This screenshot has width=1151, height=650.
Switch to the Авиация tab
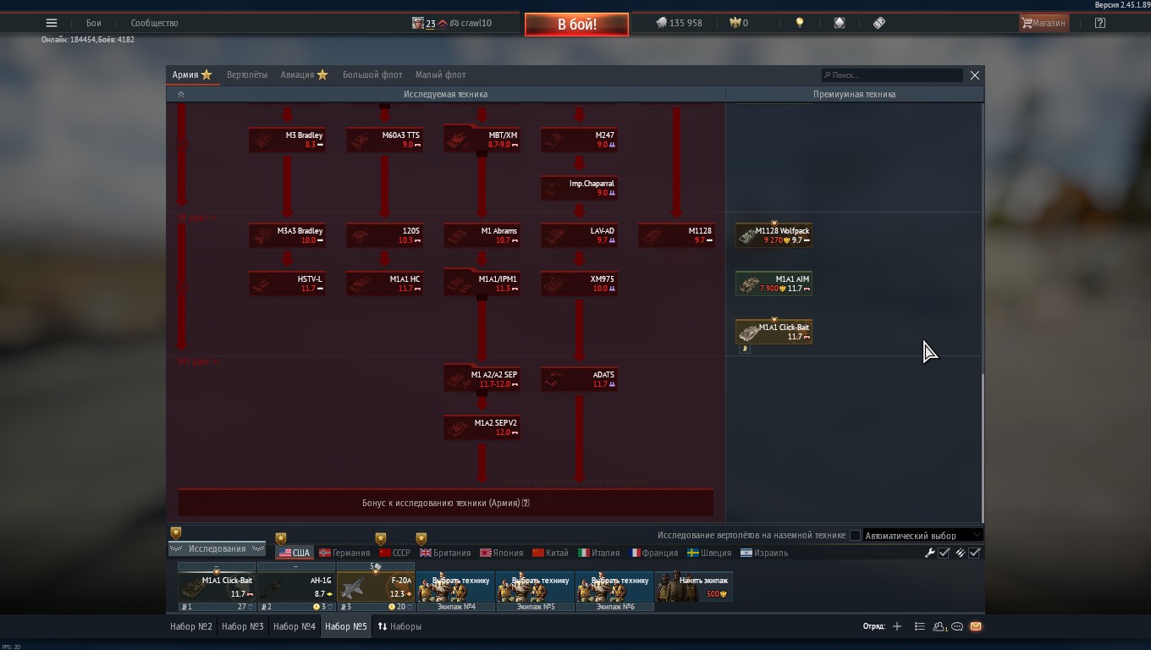304,74
